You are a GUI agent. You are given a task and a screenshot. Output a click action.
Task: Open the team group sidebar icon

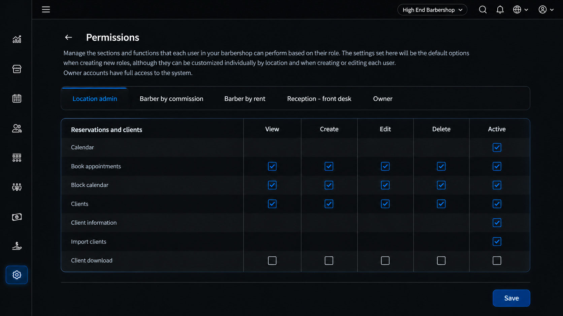(x=17, y=187)
